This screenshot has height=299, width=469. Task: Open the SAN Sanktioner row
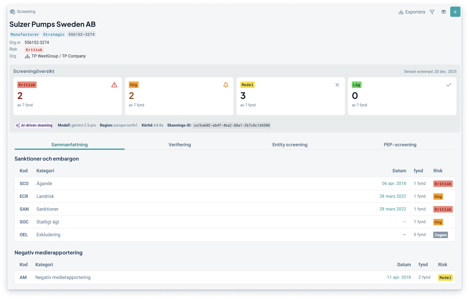point(235,209)
